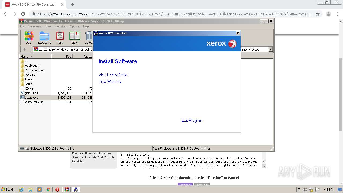Bookmark this page with the star icon
This screenshot has width=343, height=193.
(x=318, y=14)
